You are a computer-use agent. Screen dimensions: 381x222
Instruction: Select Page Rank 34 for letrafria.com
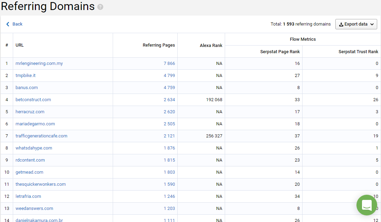coord(297,196)
